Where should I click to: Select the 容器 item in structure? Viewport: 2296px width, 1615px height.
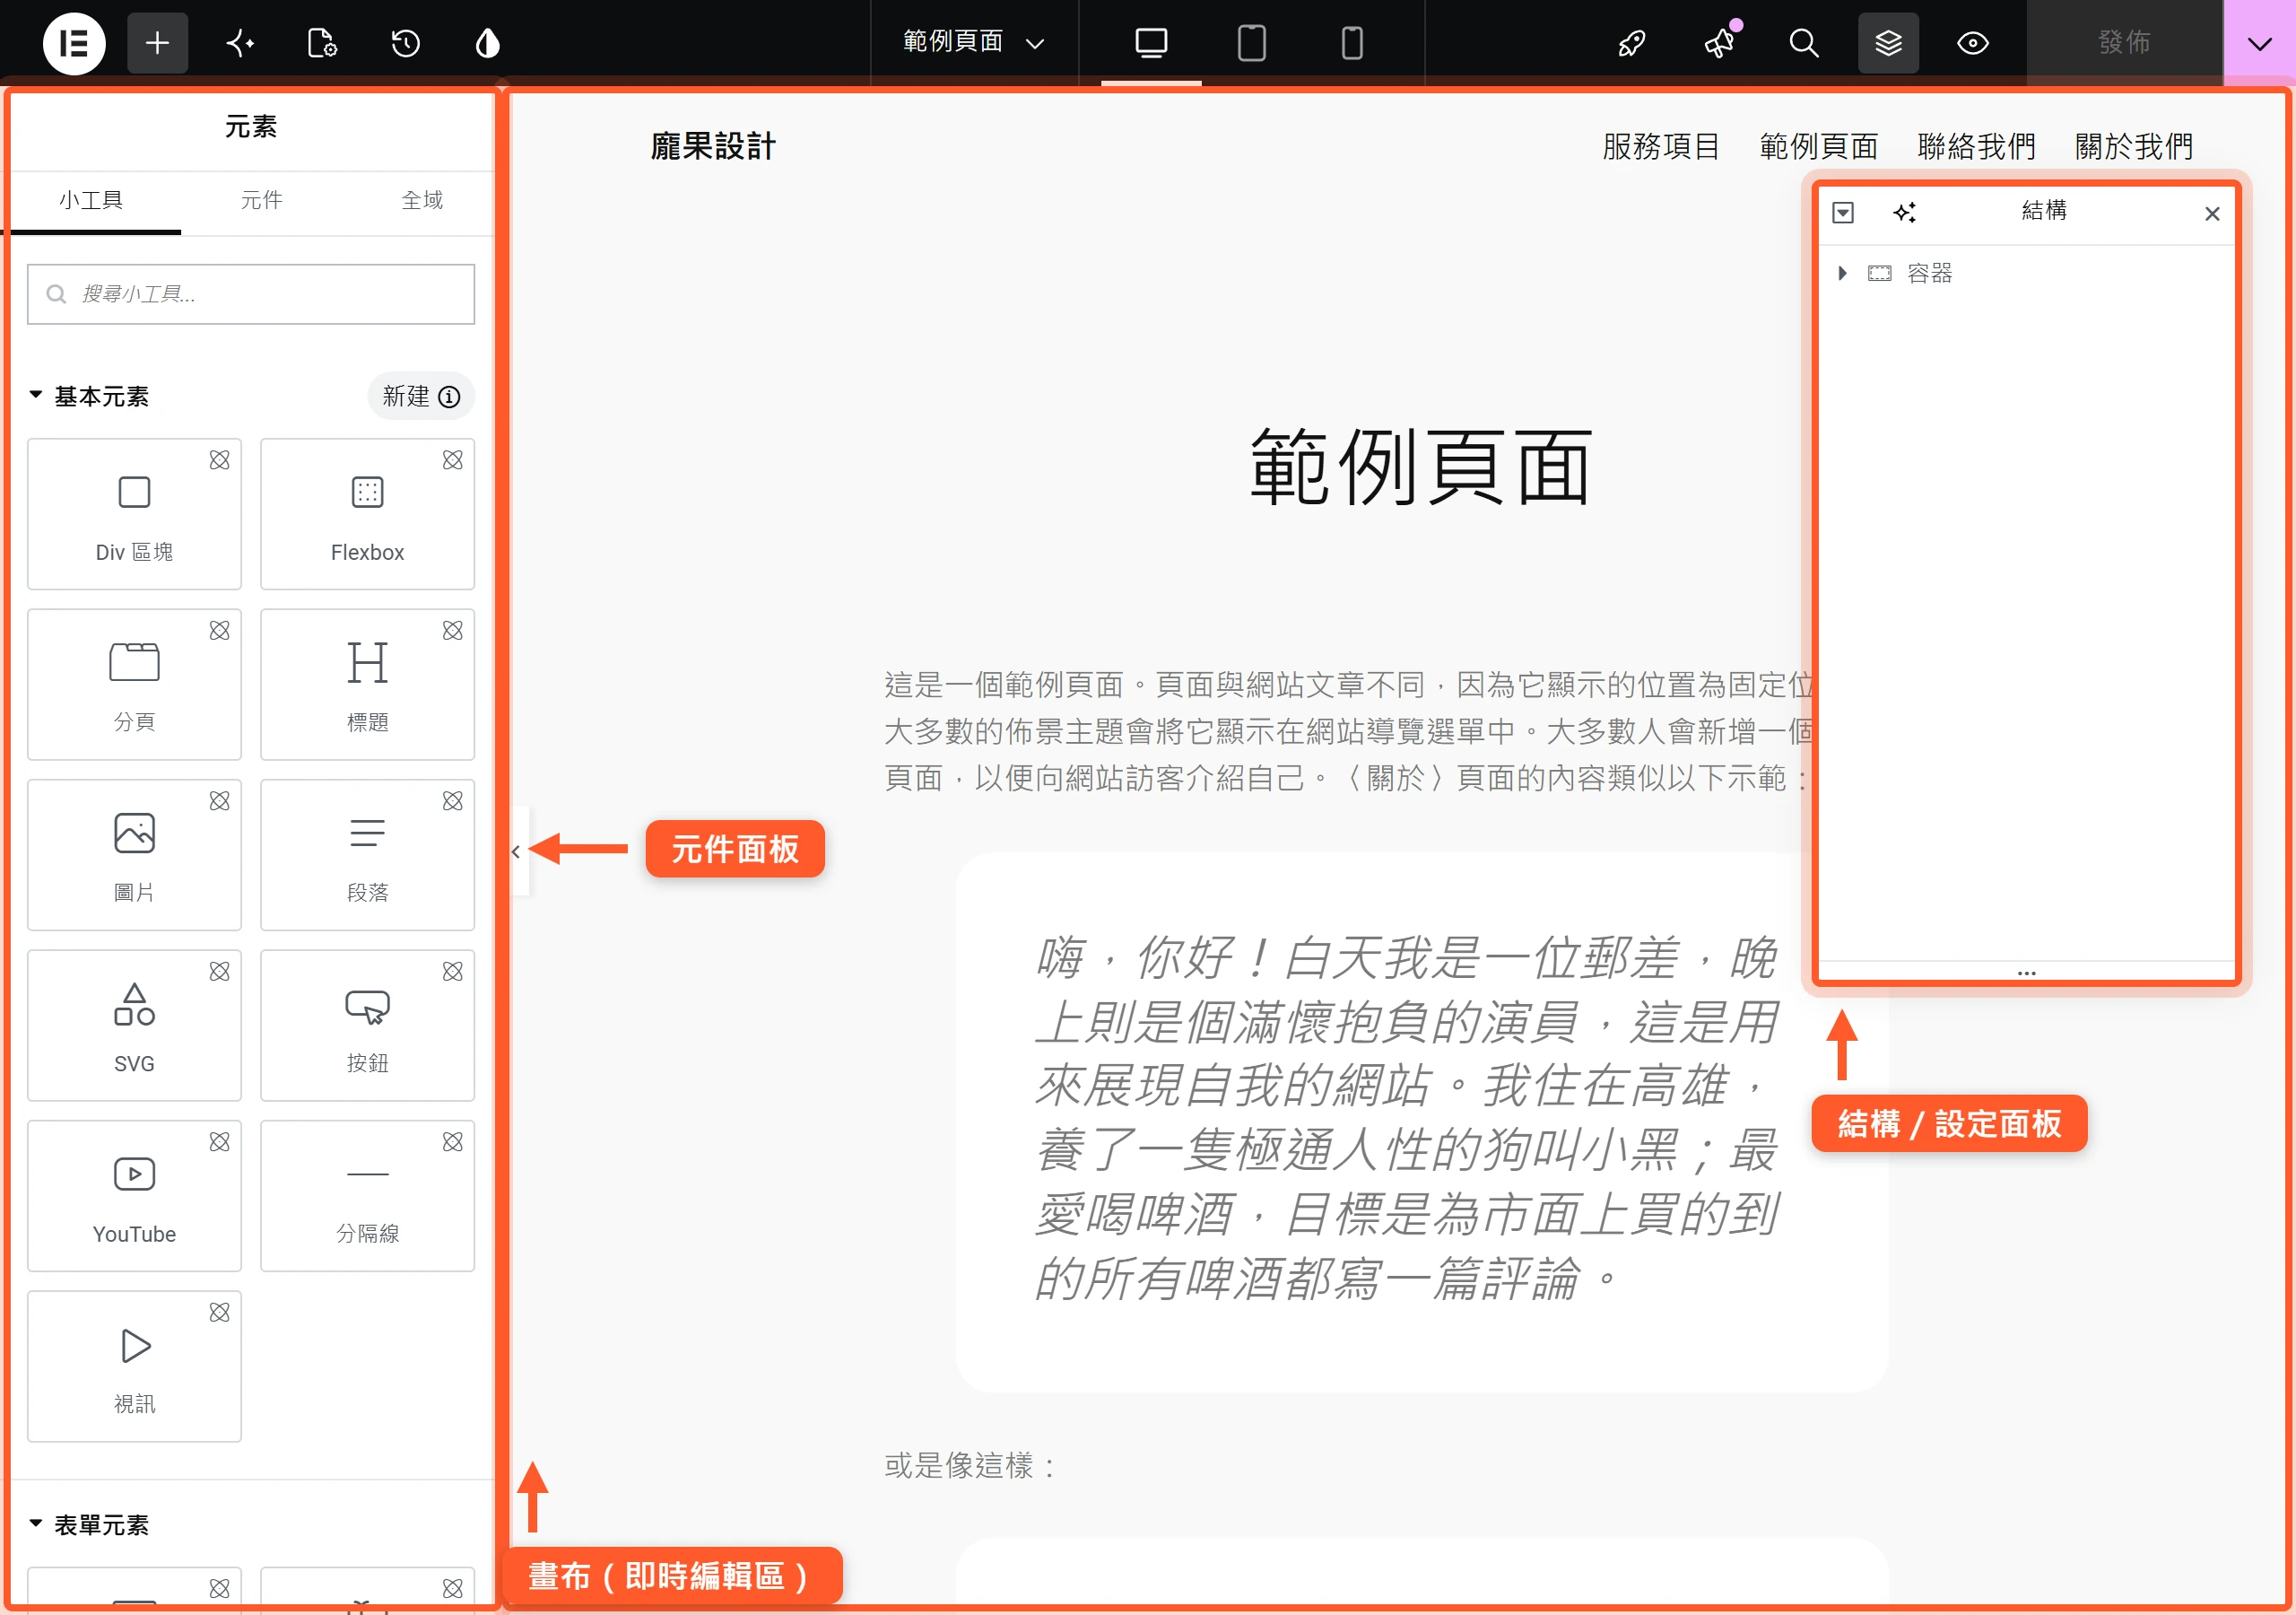tap(1929, 273)
